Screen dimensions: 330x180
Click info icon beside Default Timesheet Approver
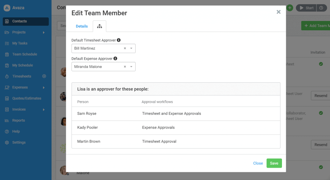point(119,40)
